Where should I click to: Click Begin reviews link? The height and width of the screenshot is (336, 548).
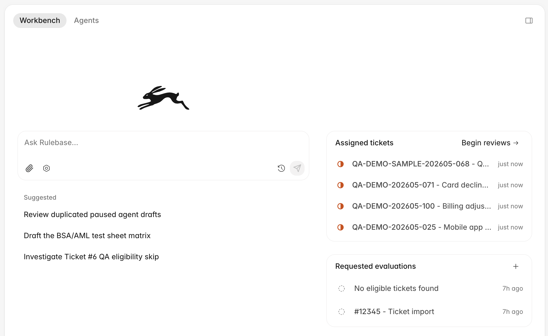click(x=490, y=143)
